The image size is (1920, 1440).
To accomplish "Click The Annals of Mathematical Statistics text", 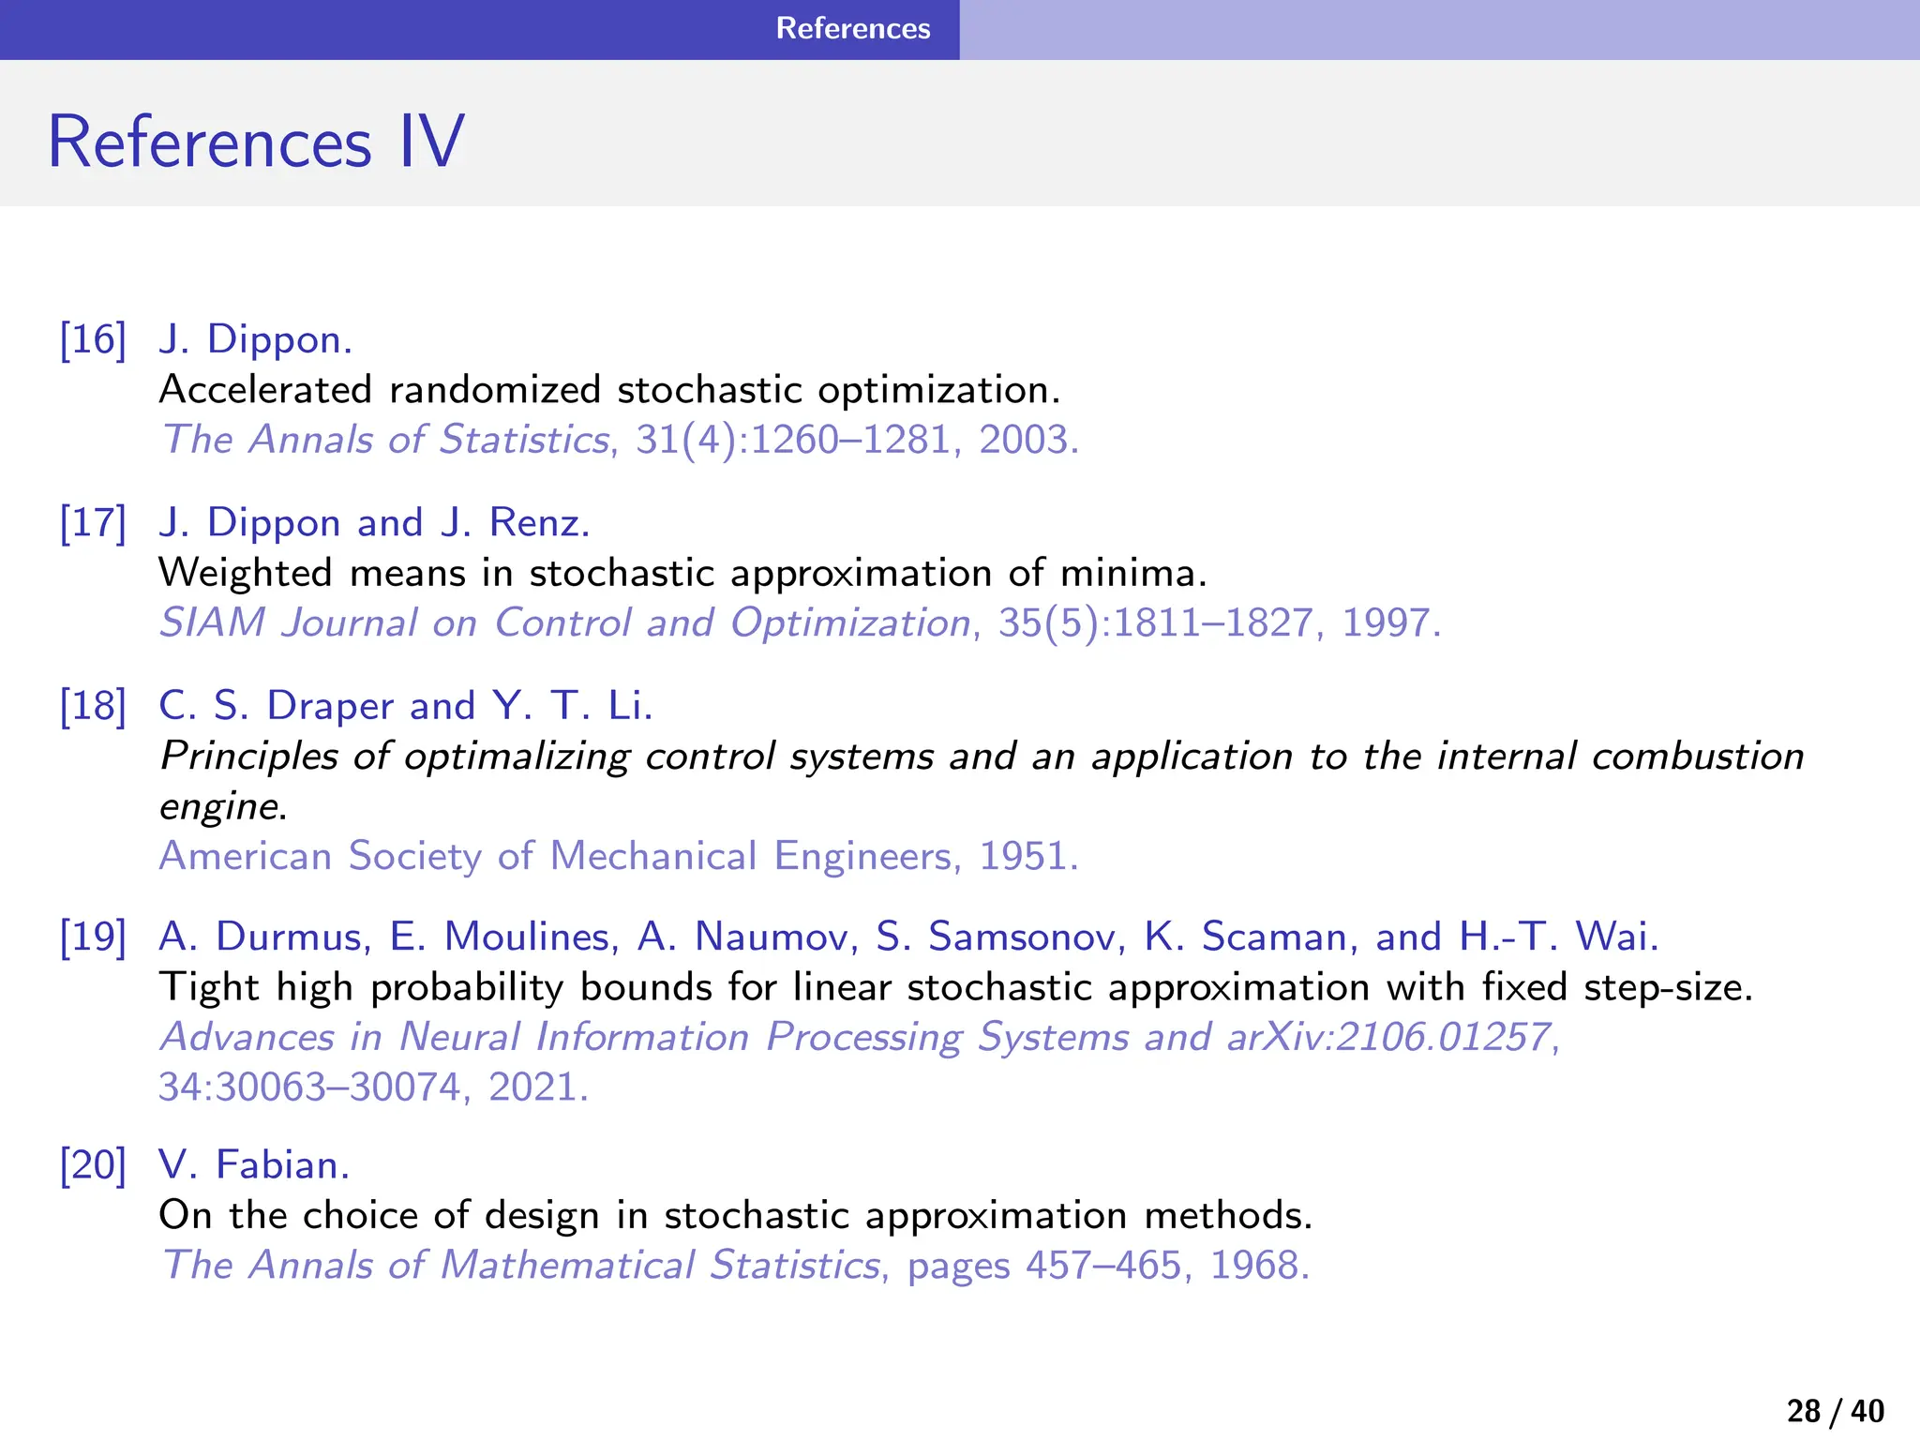I will 520,1265.
